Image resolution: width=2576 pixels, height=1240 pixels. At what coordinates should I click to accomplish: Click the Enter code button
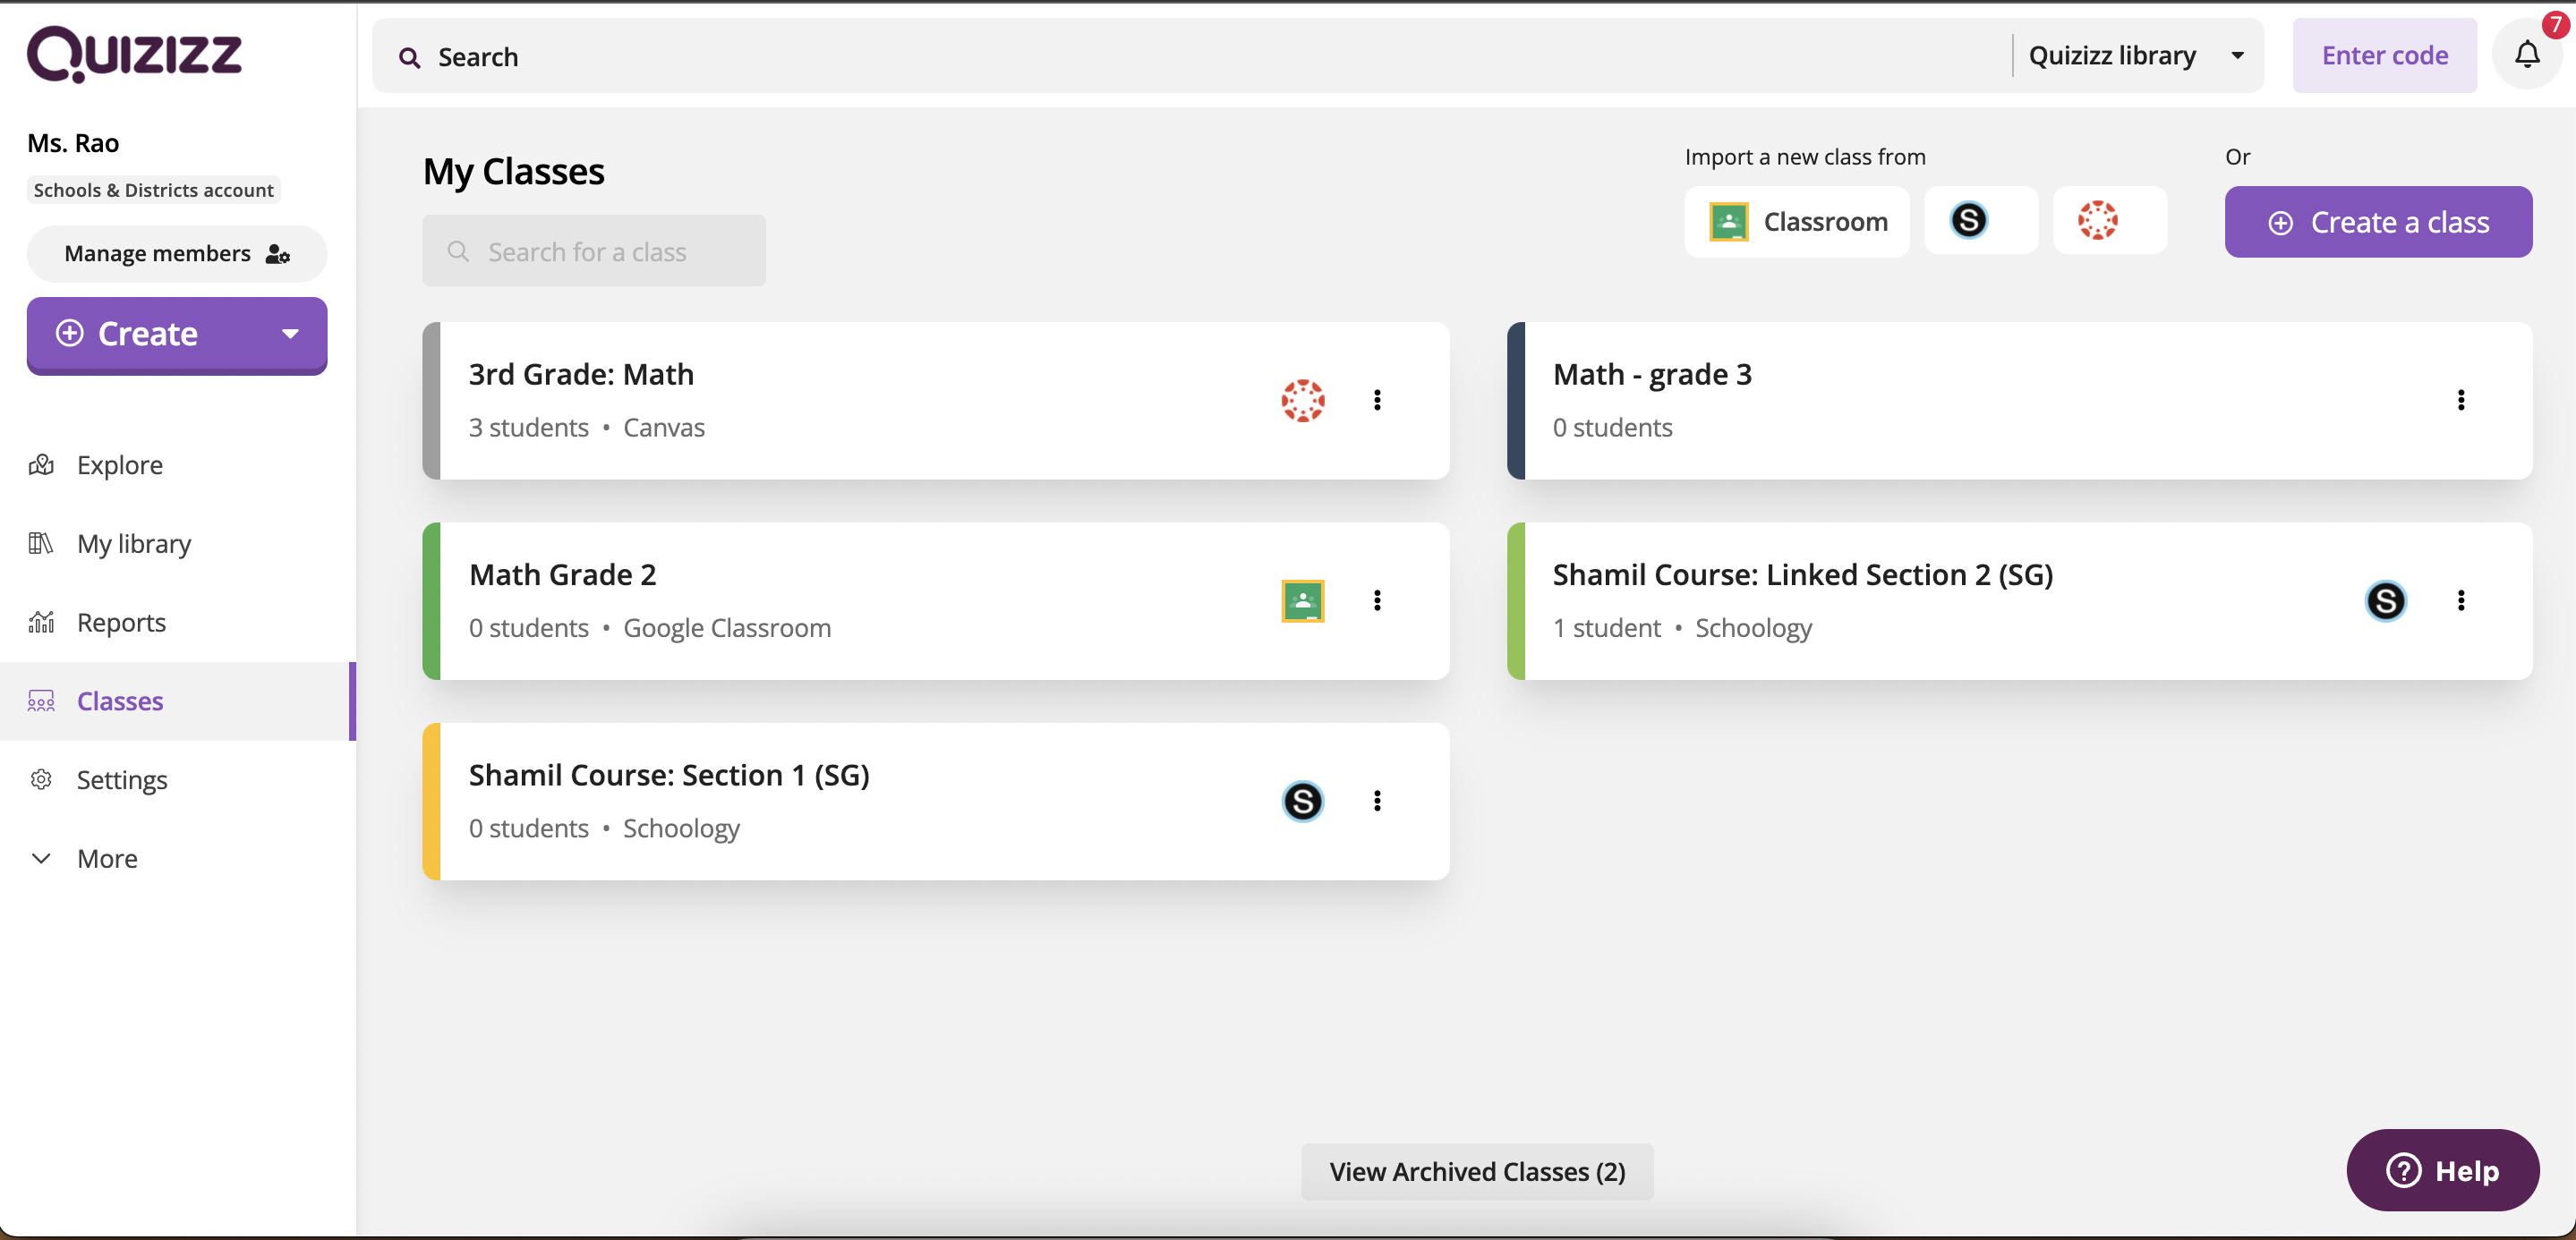tap(2385, 55)
